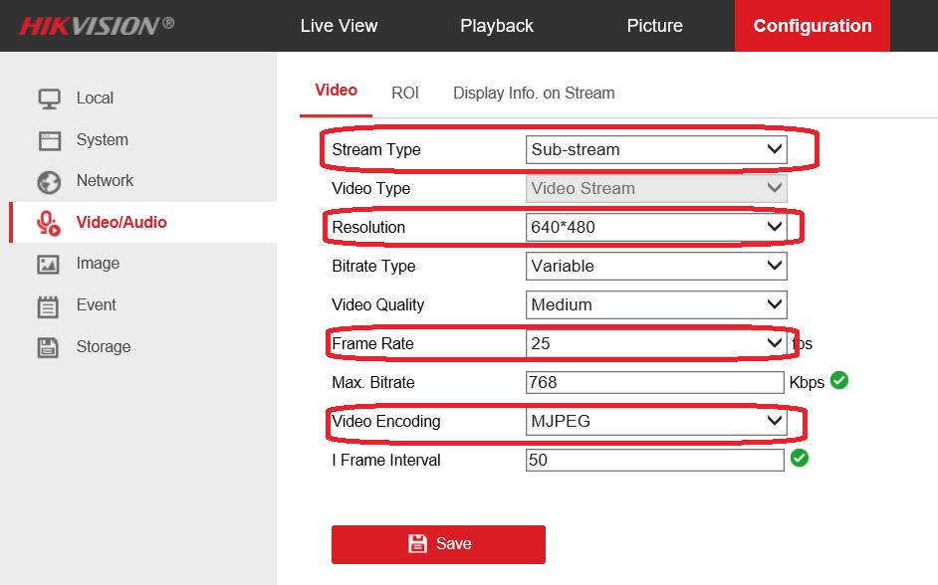The height and width of the screenshot is (585, 938).
Task: Open the Frame Rate dropdown
Action: (x=656, y=344)
